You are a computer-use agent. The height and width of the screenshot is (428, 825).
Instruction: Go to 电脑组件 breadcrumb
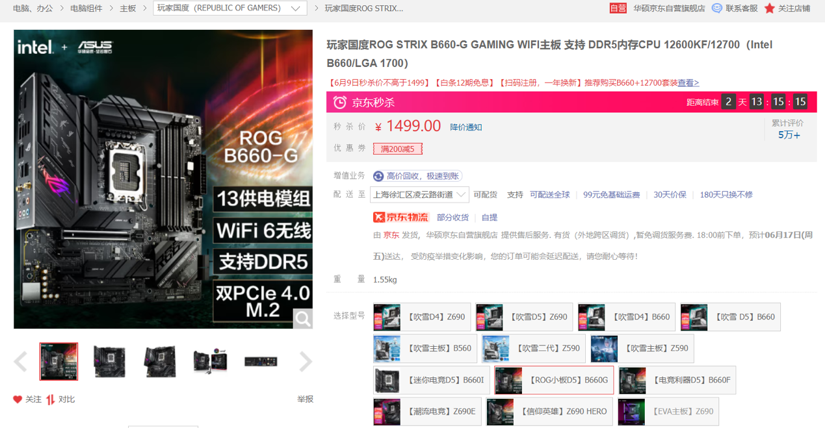click(x=86, y=8)
